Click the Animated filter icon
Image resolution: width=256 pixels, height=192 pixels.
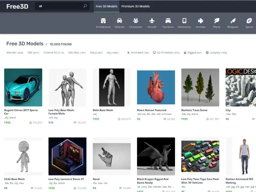click(128, 52)
